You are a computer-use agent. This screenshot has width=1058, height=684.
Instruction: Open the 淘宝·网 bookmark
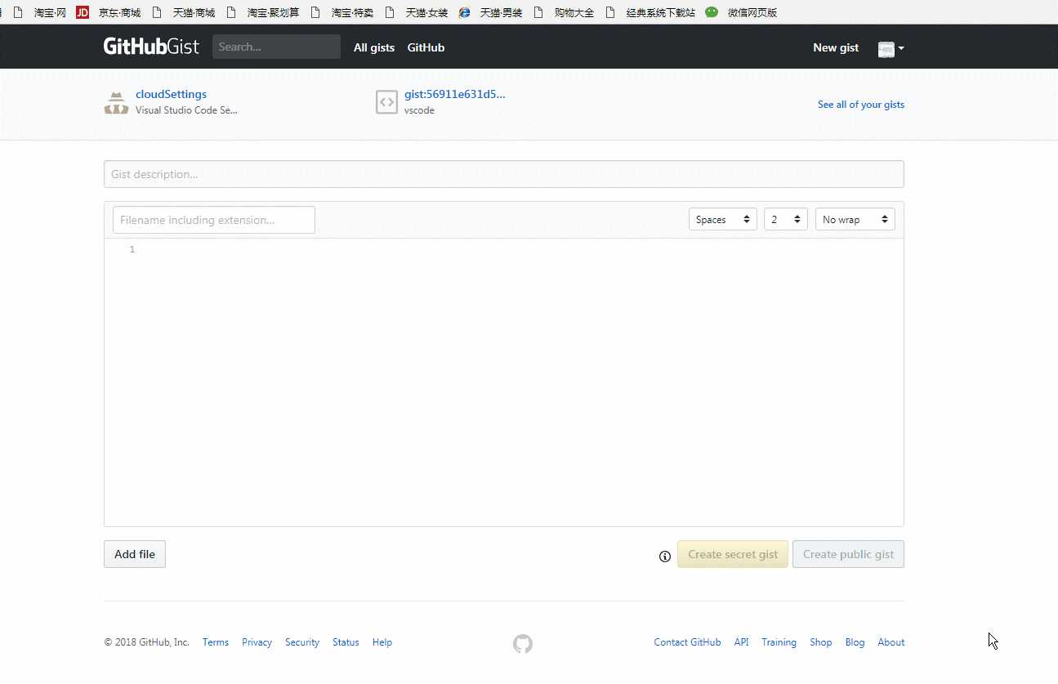click(x=50, y=13)
